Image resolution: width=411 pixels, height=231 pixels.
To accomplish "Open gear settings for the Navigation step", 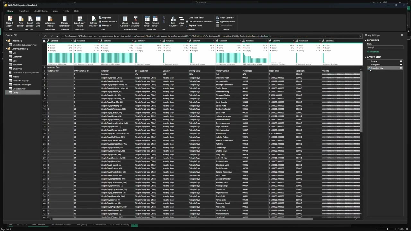I will [401, 64].
